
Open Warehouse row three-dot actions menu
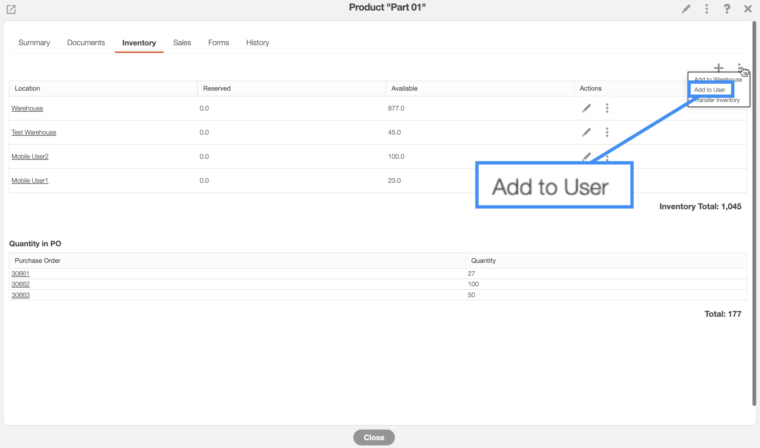pyautogui.click(x=607, y=108)
